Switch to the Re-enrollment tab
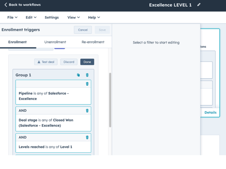This screenshot has width=226, height=169. (93, 42)
